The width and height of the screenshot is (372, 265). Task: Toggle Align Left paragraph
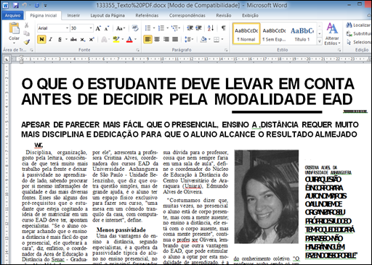tap(147, 39)
